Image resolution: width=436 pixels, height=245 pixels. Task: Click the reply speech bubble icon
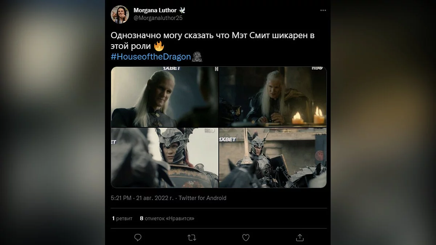point(138,237)
